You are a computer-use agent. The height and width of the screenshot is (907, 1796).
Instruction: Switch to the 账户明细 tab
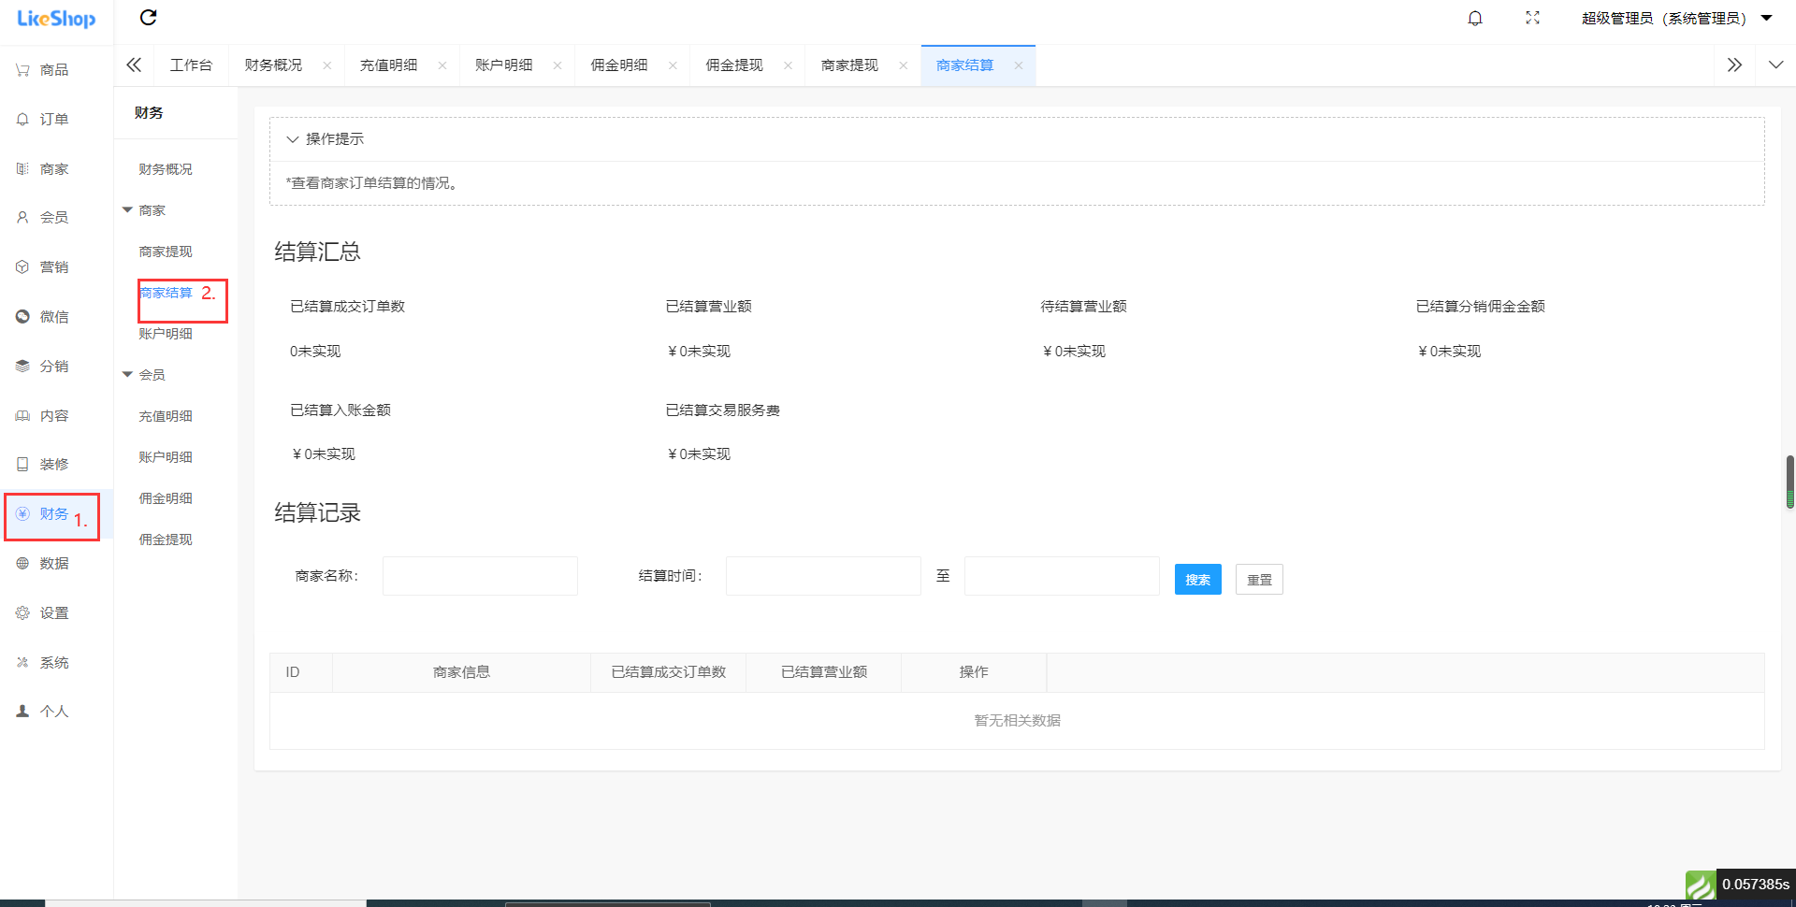coord(503,65)
